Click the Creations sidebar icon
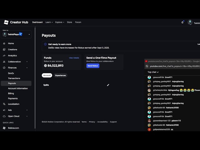 (4, 49)
